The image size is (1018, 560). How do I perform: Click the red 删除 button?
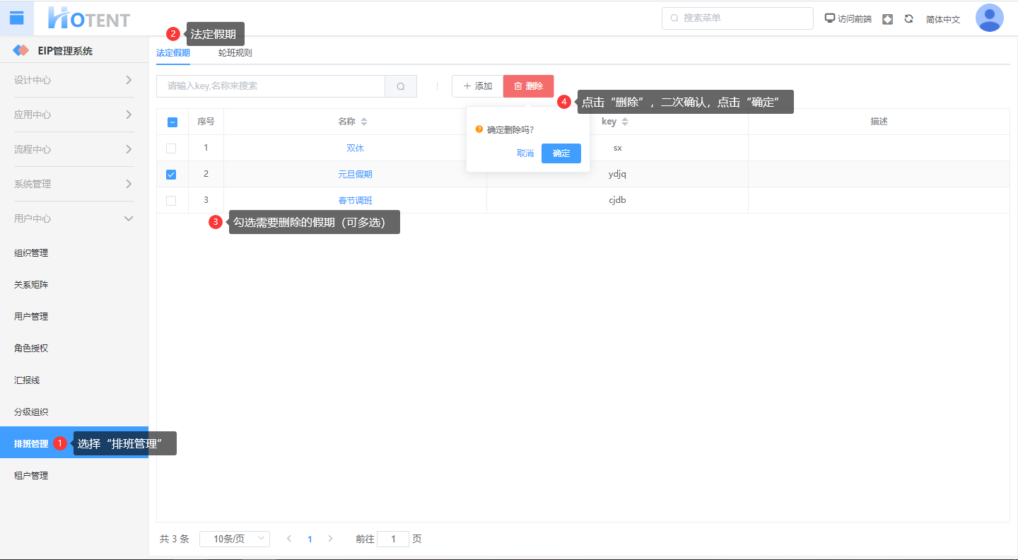[529, 86]
